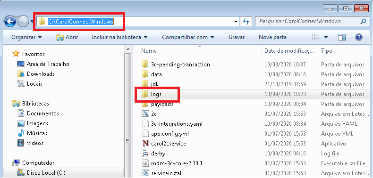The height and width of the screenshot is (178, 373).
Task: Click the navigation pane scroll up arrow
Action: pyautogui.click(x=128, y=49)
